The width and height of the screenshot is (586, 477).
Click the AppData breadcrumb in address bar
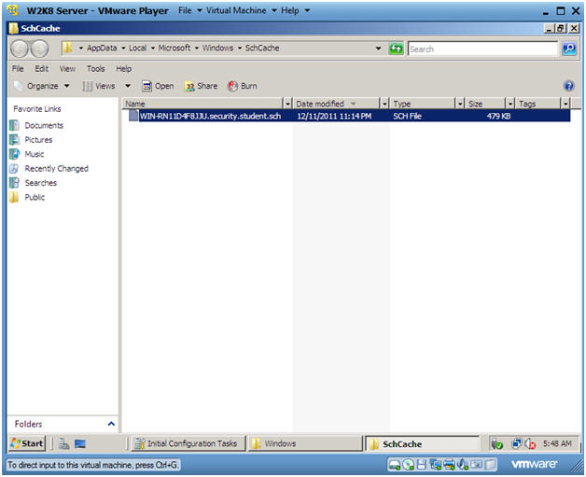pyautogui.click(x=102, y=48)
